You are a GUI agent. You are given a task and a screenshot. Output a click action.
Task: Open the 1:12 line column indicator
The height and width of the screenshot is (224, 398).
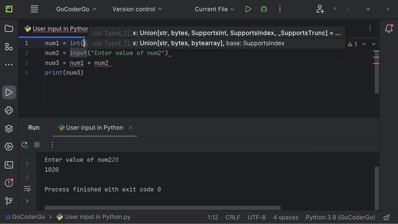(x=213, y=217)
